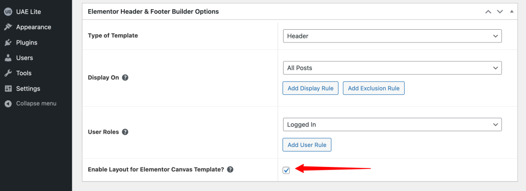Click the Users person icon

[8, 58]
